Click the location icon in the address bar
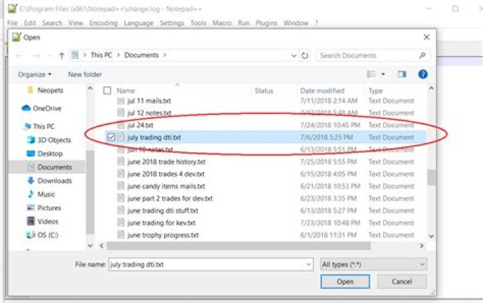 pos(75,56)
